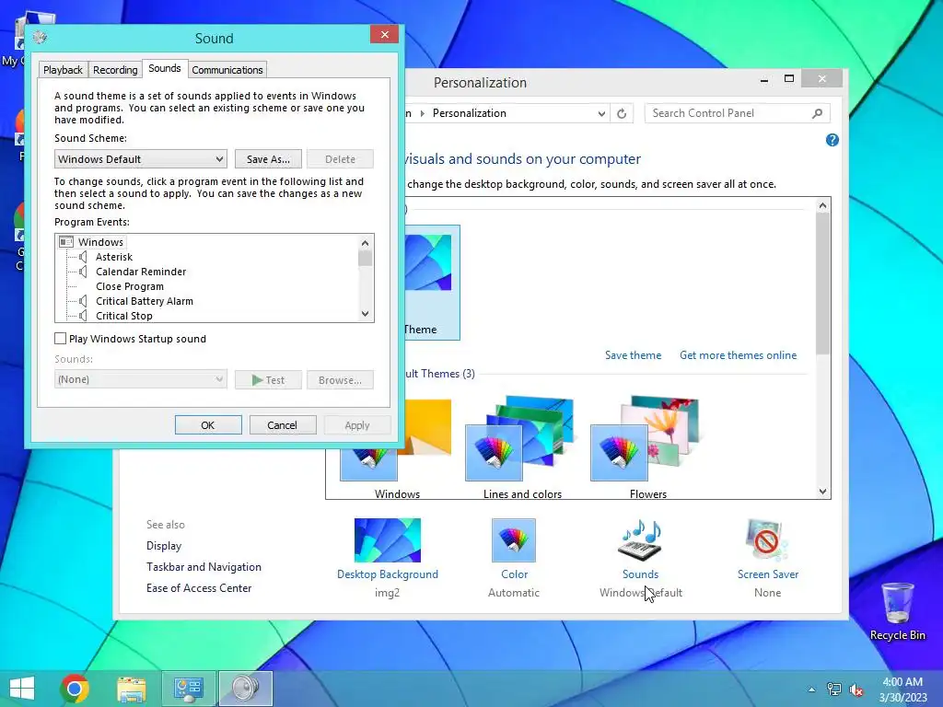Image resolution: width=943 pixels, height=707 pixels.
Task: Switch to the Playback tab
Action: (64, 70)
